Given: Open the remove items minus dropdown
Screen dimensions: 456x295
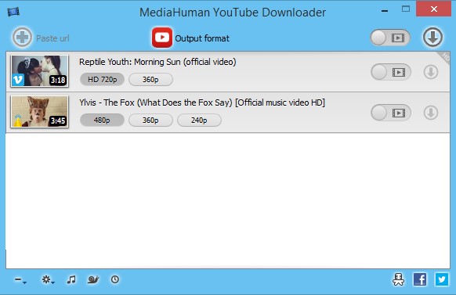Looking at the screenshot, I should click(x=20, y=280).
